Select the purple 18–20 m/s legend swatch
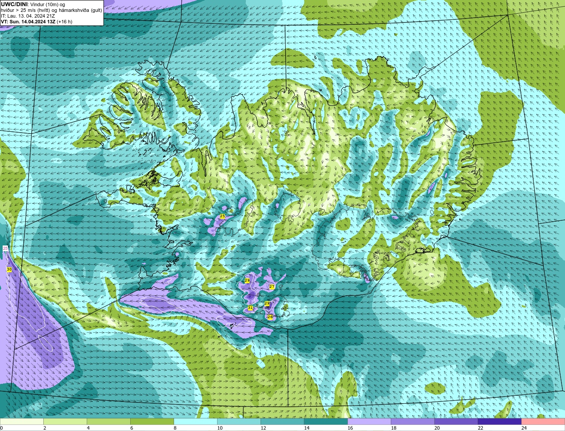The image size is (565, 431). pyautogui.click(x=413, y=422)
